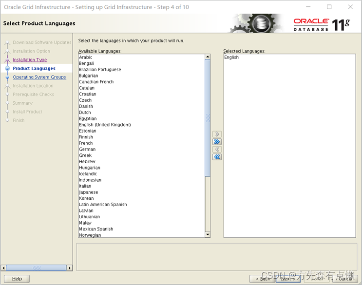Select Bulgarian in Available Languages
Image resolution: width=362 pixels, height=285 pixels.
pyautogui.click(x=141, y=76)
